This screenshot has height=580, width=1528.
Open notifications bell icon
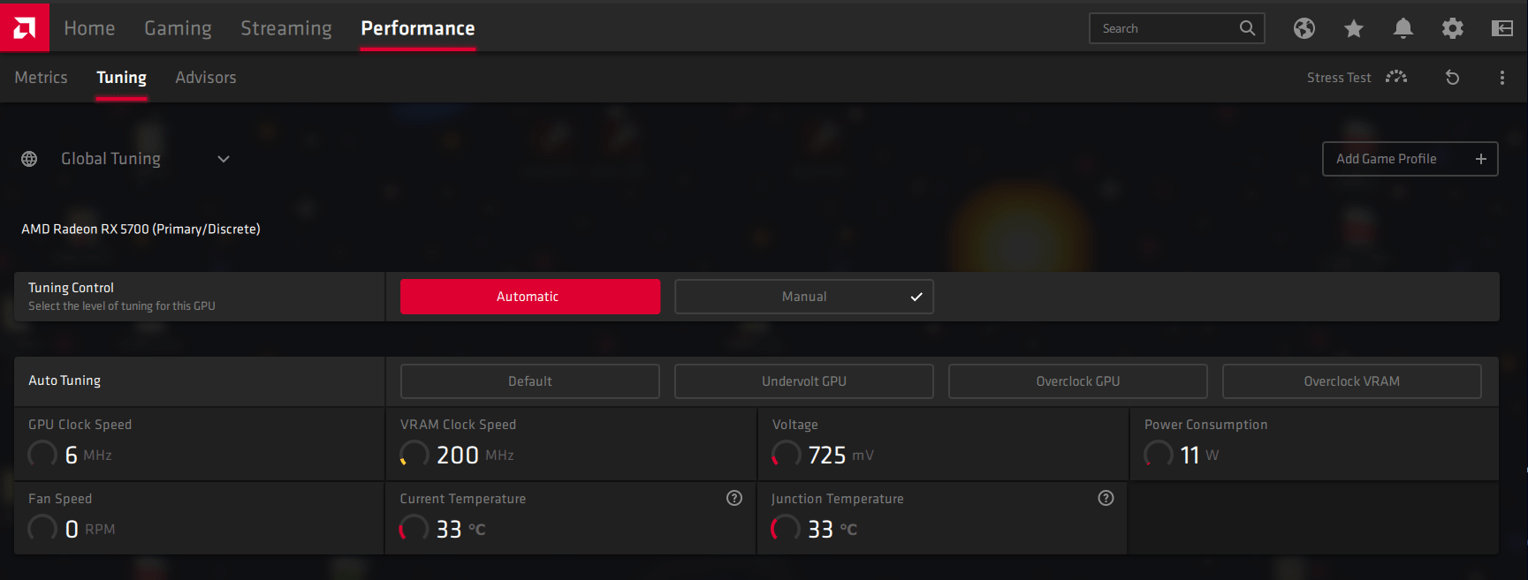pos(1403,28)
